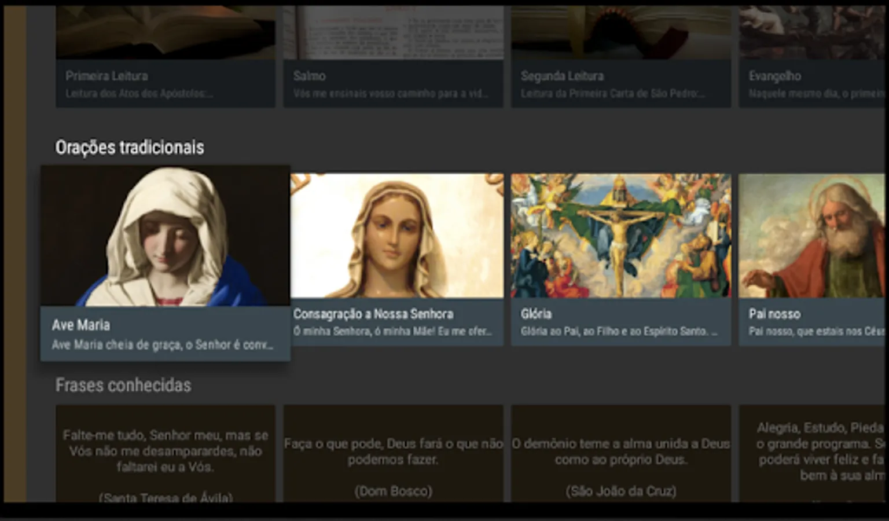The height and width of the screenshot is (521, 889).
Task: Open the Primeira Leitura reading card
Action: [166, 57]
